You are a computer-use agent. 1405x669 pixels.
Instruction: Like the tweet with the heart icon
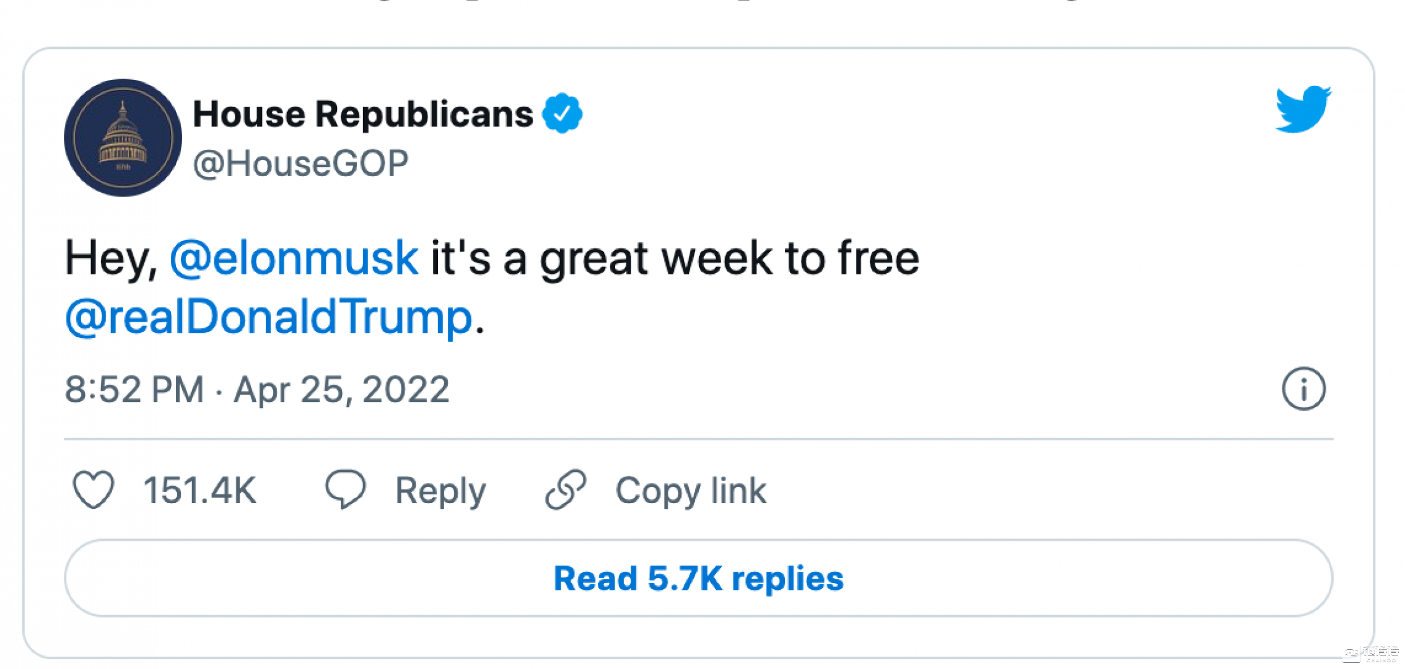[94, 489]
